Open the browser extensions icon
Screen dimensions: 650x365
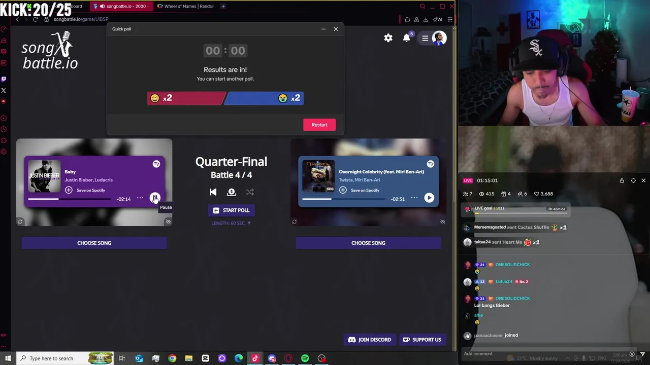407,19
